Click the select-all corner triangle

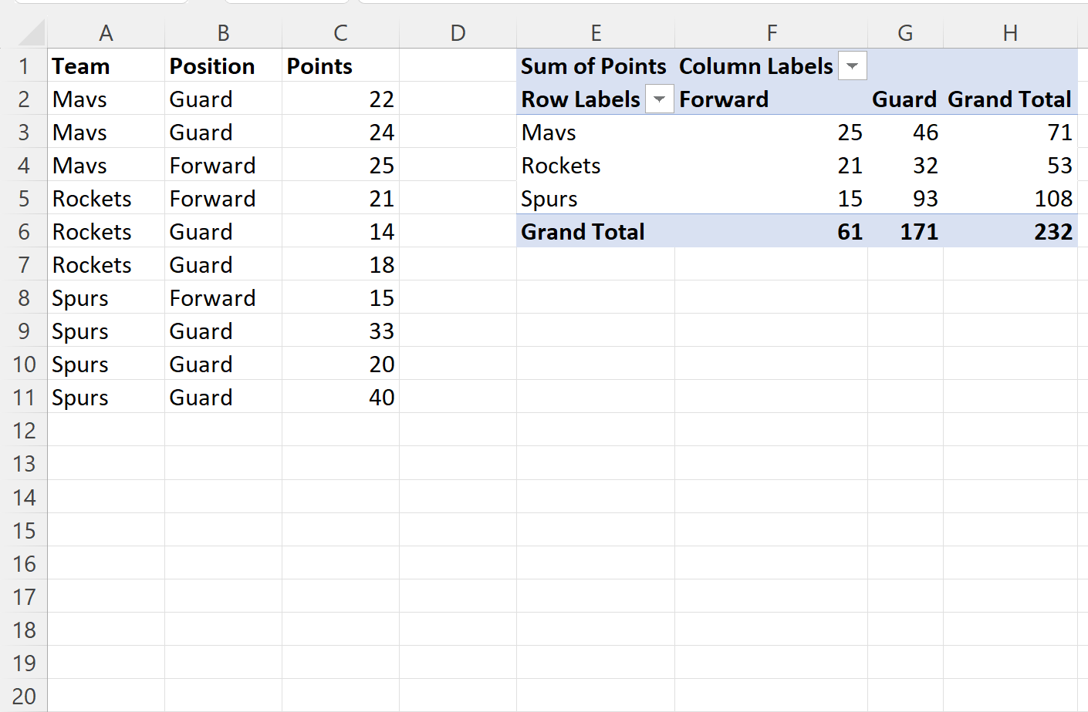pyautogui.click(x=32, y=33)
